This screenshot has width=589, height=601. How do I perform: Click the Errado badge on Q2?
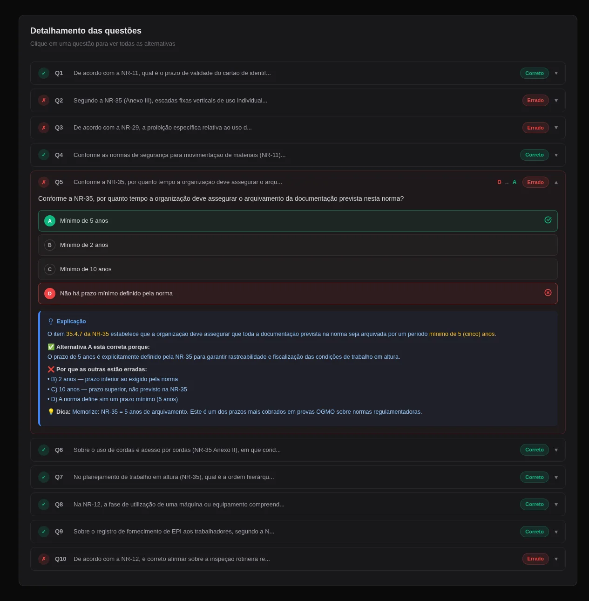(x=535, y=100)
